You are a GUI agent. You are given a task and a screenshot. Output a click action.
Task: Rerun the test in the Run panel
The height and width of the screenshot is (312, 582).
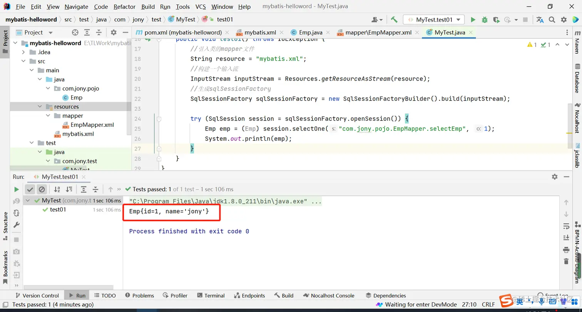(16, 189)
